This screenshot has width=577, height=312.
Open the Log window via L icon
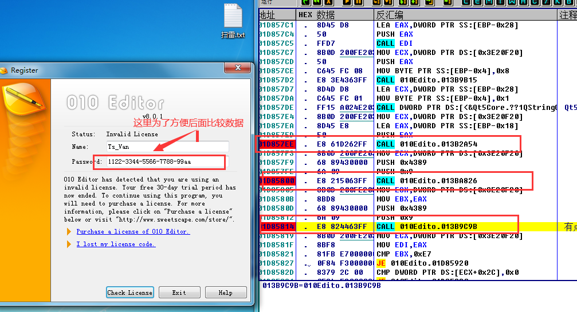coord(466,2)
